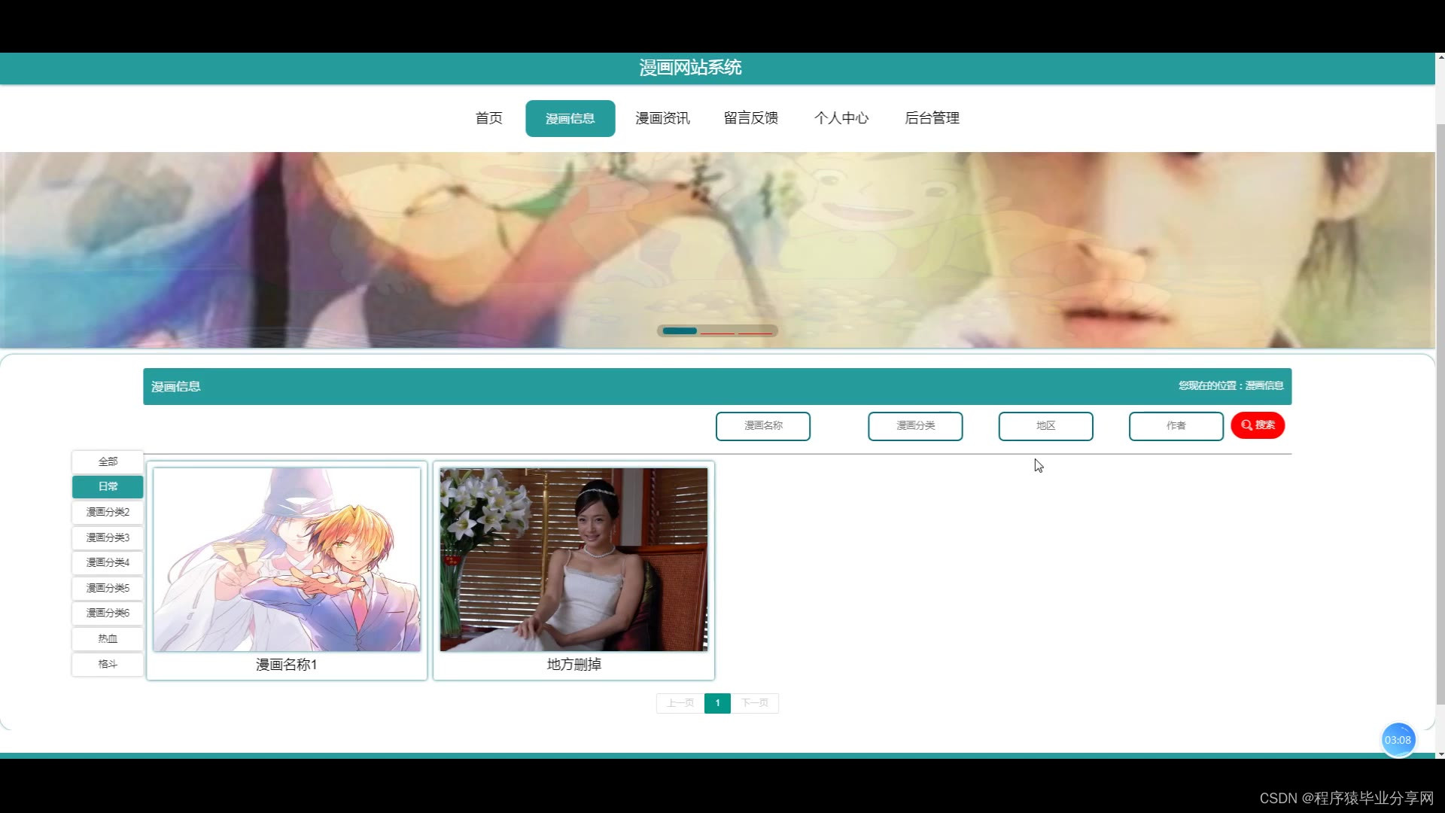1445x813 pixels.
Task: Click the 漫画分类 filter input
Action: tap(914, 426)
